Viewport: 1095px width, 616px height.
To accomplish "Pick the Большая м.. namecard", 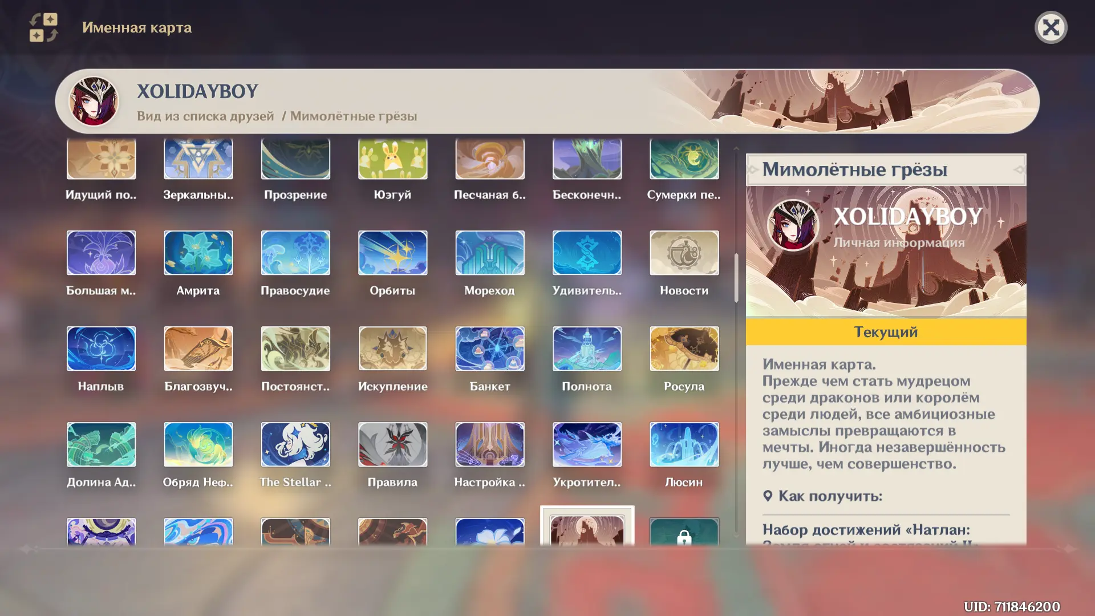I will [x=101, y=253].
